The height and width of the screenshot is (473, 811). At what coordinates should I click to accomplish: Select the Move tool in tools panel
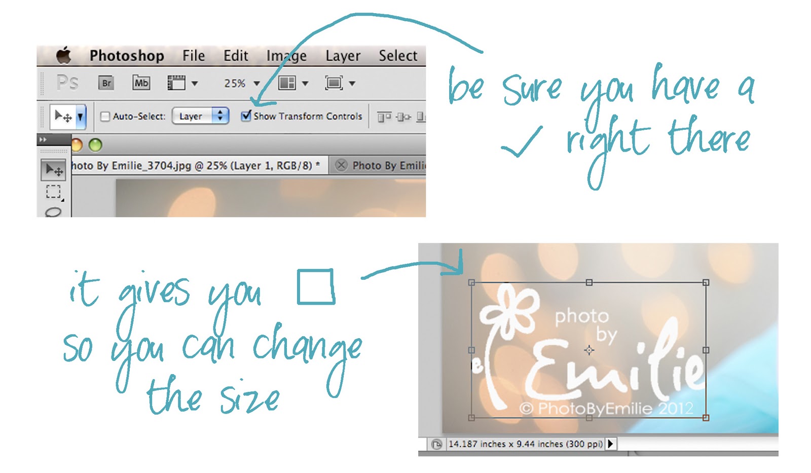pyautogui.click(x=53, y=170)
